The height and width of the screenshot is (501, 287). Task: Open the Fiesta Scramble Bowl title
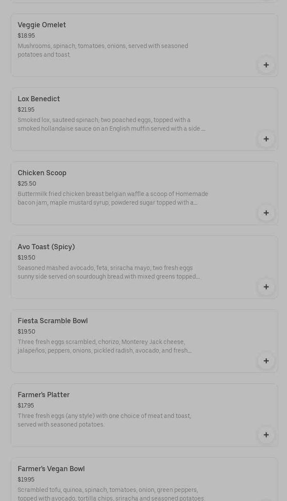point(53,321)
